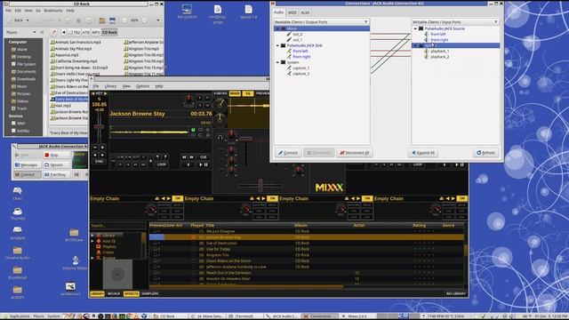The height and width of the screenshot is (320, 569).
Task: Open Mixxx Library menu
Action: coord(110,86)
